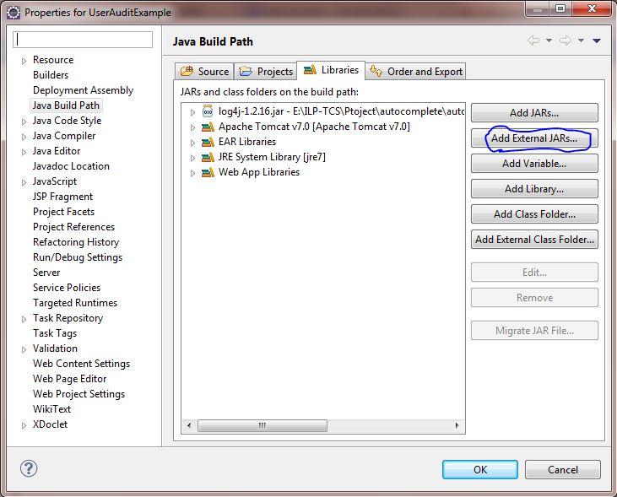Select Web Content Settings in the tree
Image resolution: width=617 pixels, height=497 pixels.
[x=82, y=364]
